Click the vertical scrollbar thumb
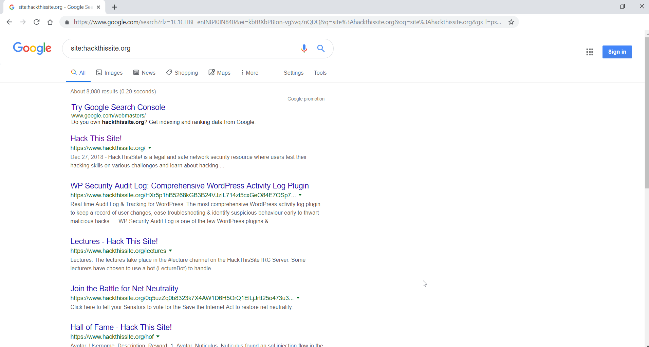Image resolution: width=649 pixels, height=347 pixels. (x=647, y=113)
